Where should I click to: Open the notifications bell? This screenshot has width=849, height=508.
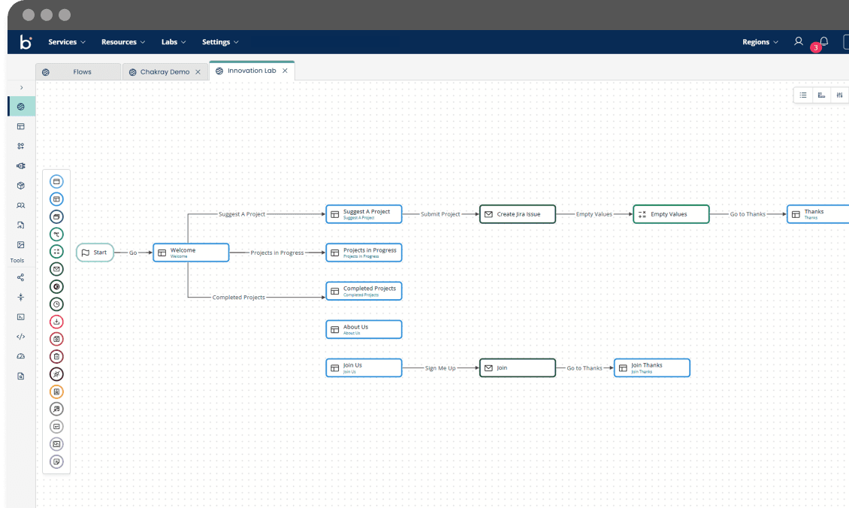pos(823,42)
